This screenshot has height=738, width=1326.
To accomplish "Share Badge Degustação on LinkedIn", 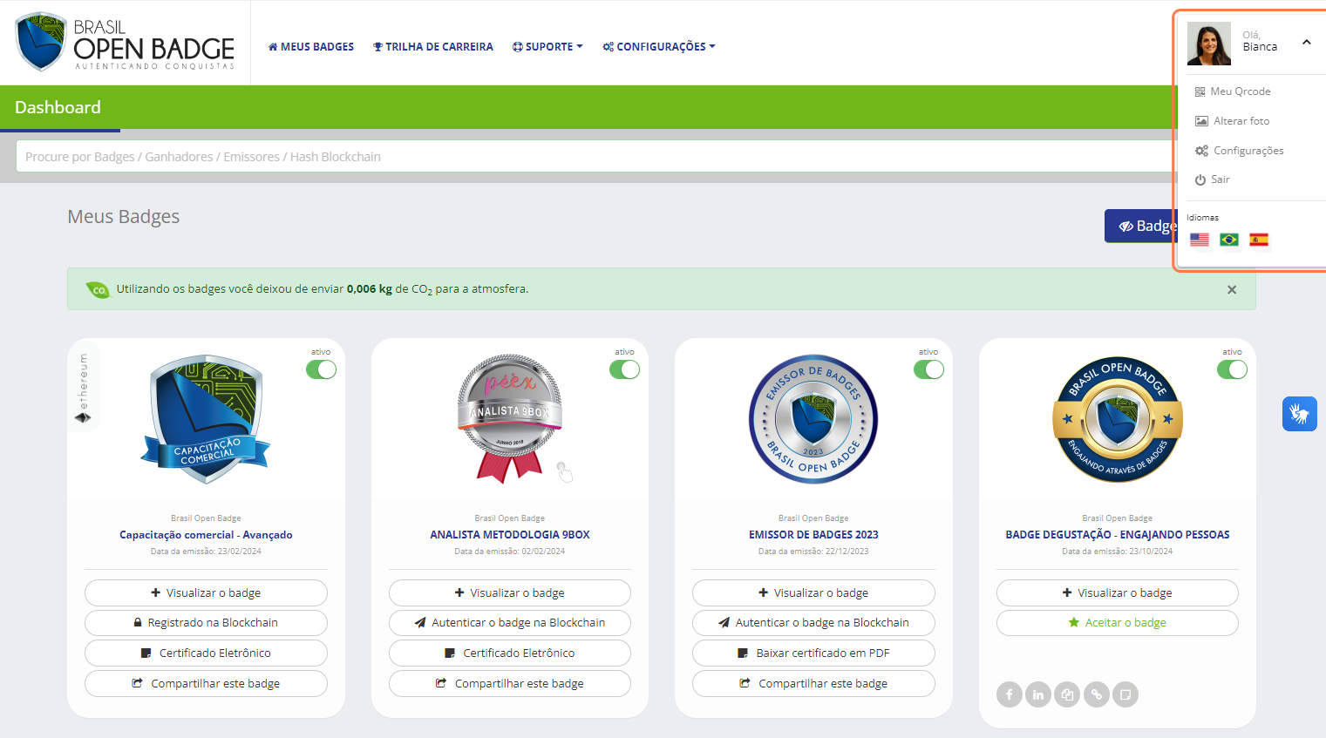I will pos(1038,694).
